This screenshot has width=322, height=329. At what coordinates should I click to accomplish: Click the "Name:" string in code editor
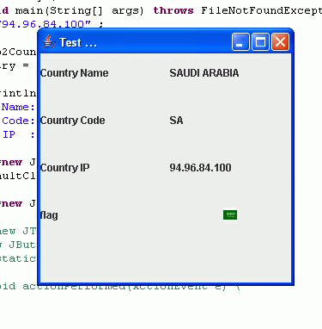pyautogui.click(x=18, y=107)
